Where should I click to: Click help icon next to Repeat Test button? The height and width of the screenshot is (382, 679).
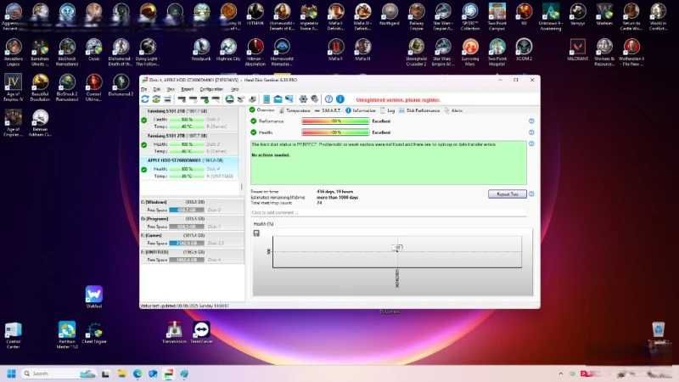531,194
